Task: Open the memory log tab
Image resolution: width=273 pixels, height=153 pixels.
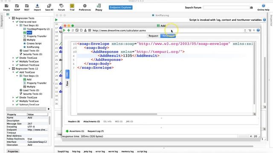Action: point(128,151)
